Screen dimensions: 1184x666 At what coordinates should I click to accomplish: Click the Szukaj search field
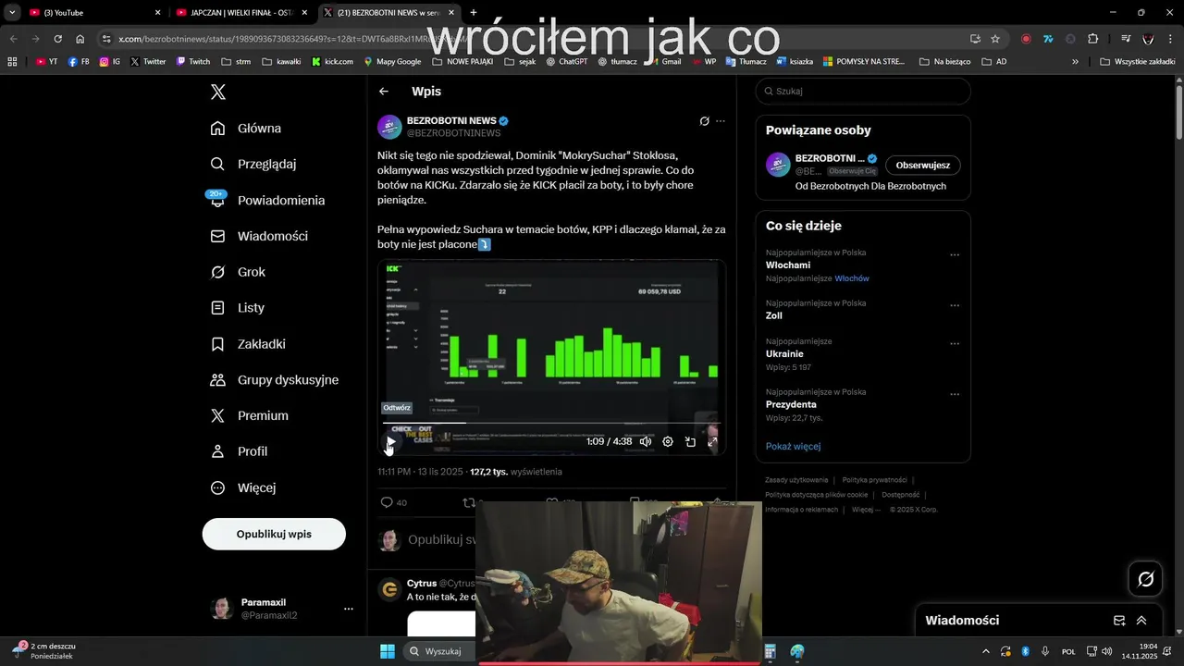pyautogui.click(x=863, y=92)
